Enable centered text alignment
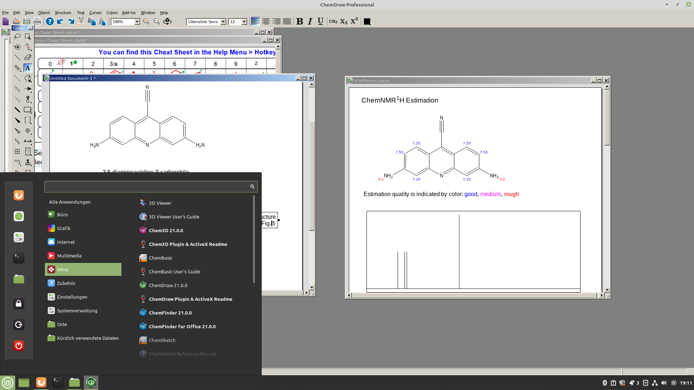Image resolution: width=694 pixels, height=390 pixels. (266, 21)
